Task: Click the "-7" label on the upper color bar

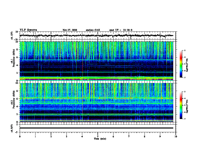Action: point(184,77)
